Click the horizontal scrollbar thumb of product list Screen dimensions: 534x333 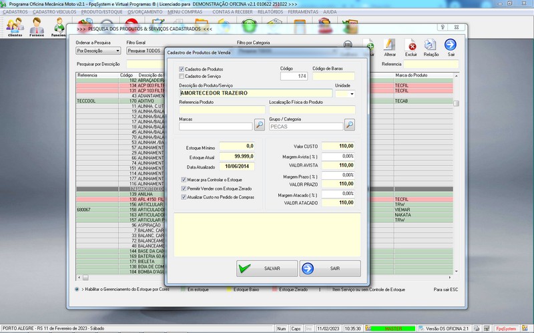pos(85,278)
